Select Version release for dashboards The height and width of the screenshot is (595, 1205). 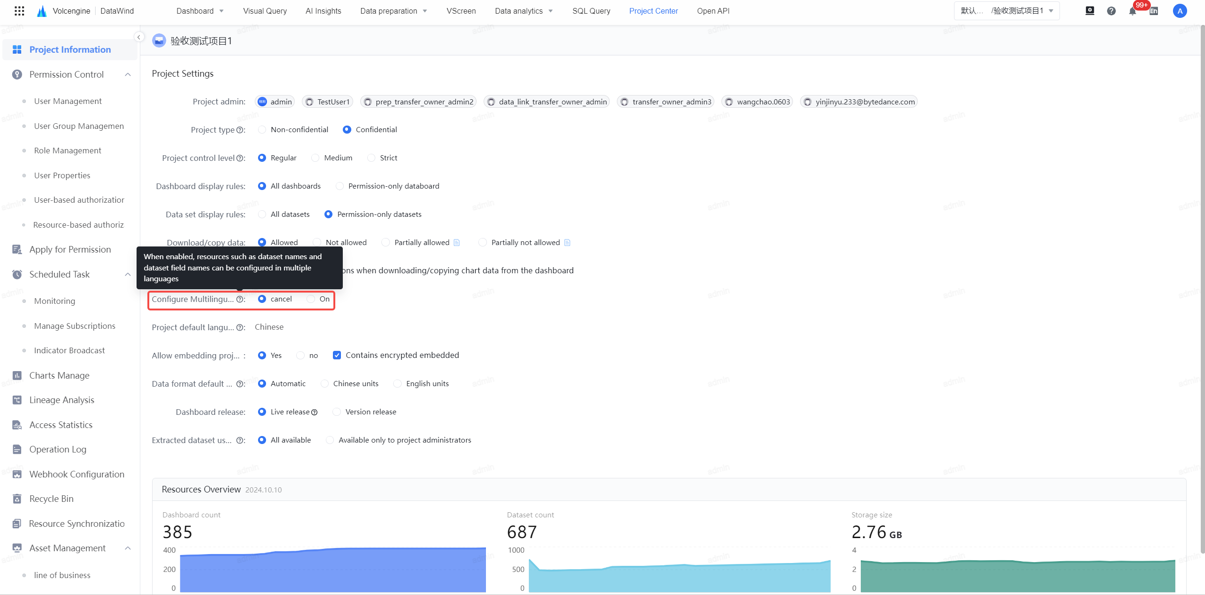[x=337, y=412]
